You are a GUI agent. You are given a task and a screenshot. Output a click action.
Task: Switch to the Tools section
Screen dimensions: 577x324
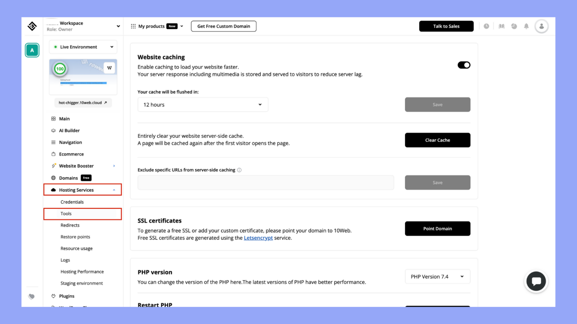66,213
